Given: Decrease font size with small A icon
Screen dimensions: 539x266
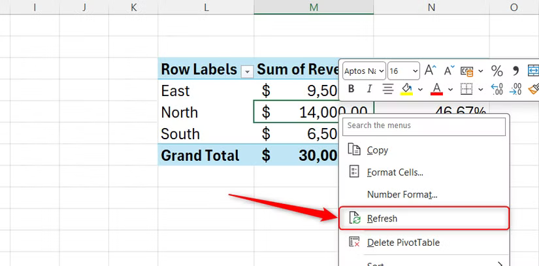Looking at the screenshot, I should pos(449,71).
